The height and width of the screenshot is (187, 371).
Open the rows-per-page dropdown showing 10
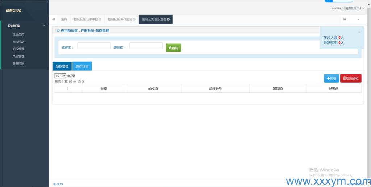point(60,76)
